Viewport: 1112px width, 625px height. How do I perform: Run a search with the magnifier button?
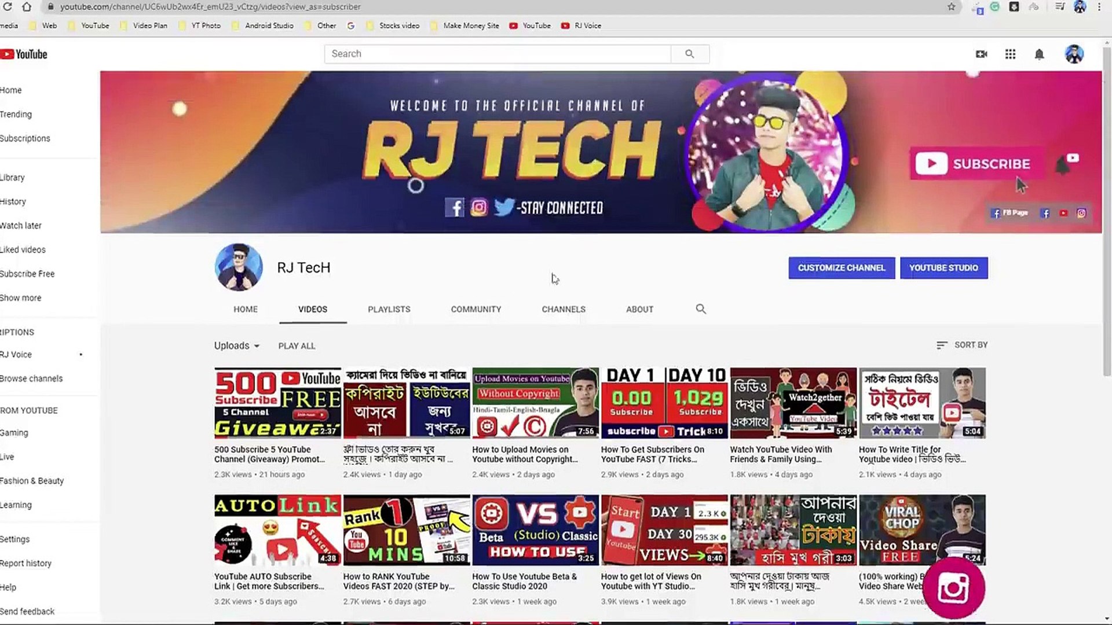point(689,53)
